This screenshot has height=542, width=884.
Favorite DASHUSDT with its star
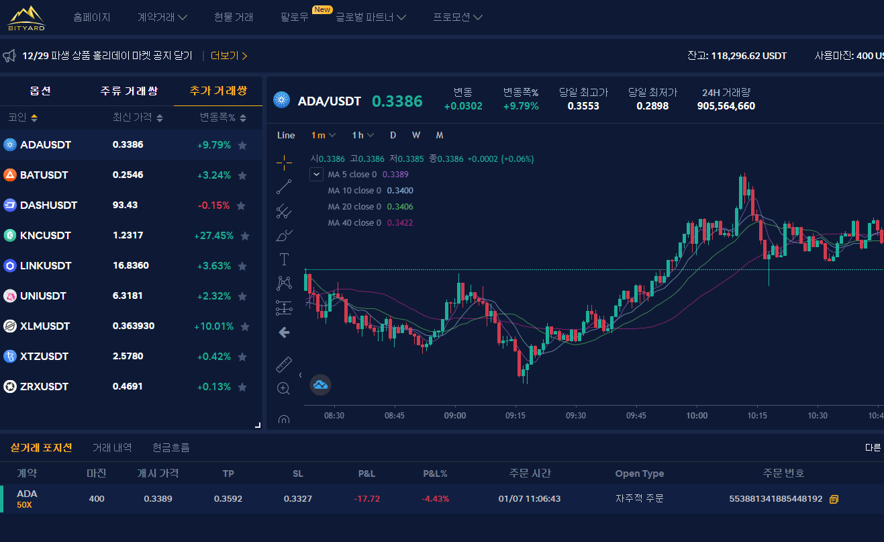pyautogui.click(x=242, y=205)
